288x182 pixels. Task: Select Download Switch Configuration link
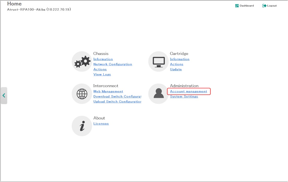click(117, 96)
